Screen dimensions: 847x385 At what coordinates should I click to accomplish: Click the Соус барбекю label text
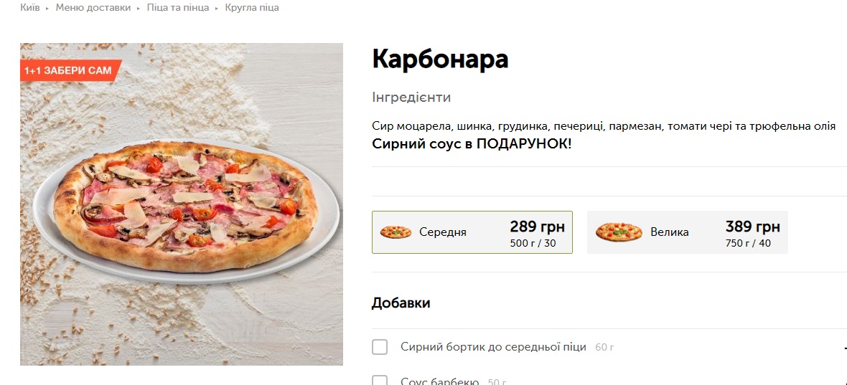(x=439, y=381)
